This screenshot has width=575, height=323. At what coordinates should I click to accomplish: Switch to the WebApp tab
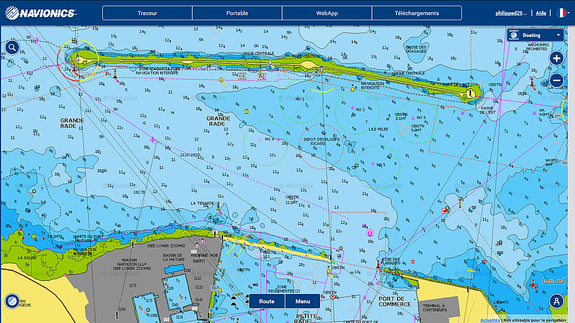point(327,13)
